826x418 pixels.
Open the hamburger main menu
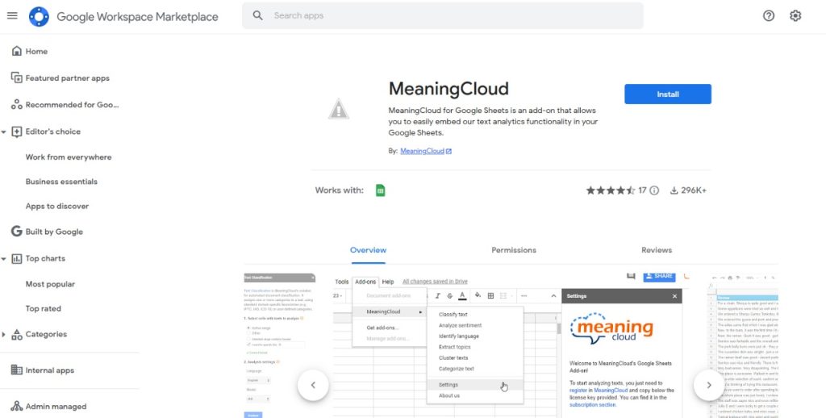[12, 16]
